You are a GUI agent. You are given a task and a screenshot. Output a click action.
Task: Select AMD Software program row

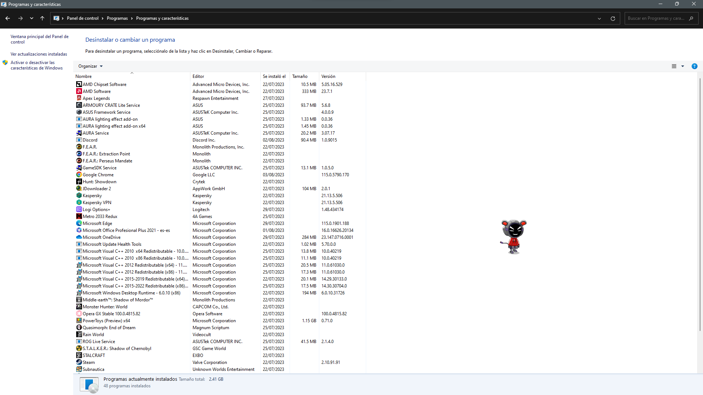point(220,91)
